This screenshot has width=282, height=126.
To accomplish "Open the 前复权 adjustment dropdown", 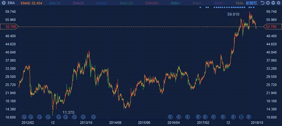I will tap(251, 3).
